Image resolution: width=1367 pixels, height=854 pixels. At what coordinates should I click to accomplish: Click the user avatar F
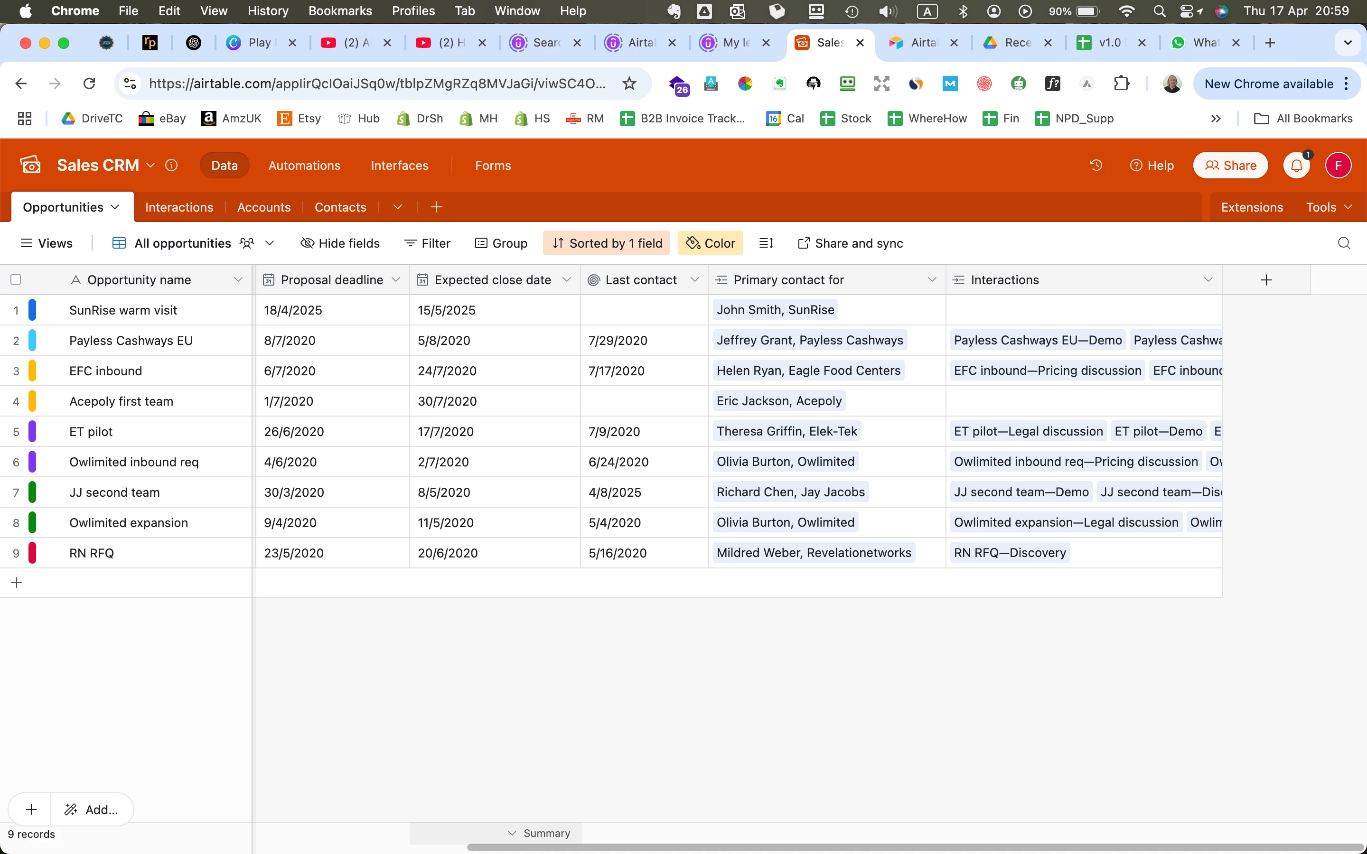click(x=1338, y=166)
